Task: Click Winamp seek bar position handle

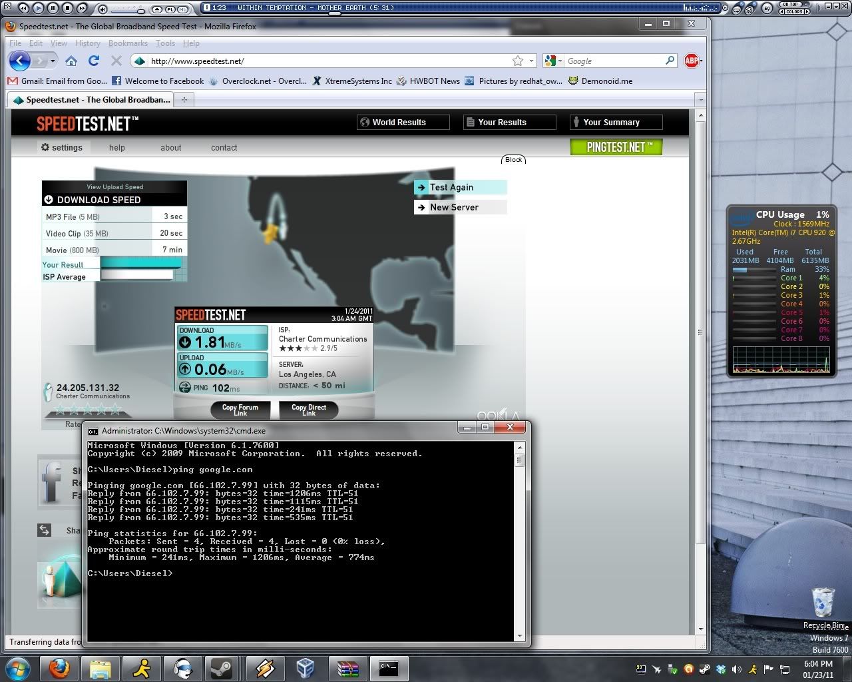Action: click(334, 13)
